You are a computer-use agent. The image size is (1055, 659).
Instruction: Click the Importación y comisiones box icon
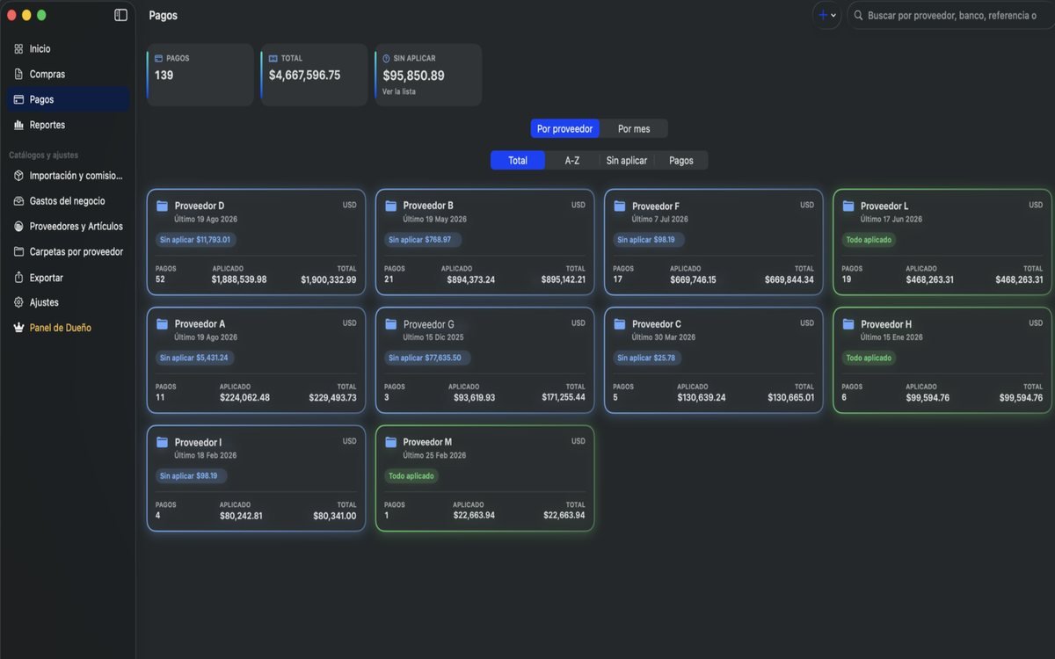pyautogui.click(x=18, y=176)
